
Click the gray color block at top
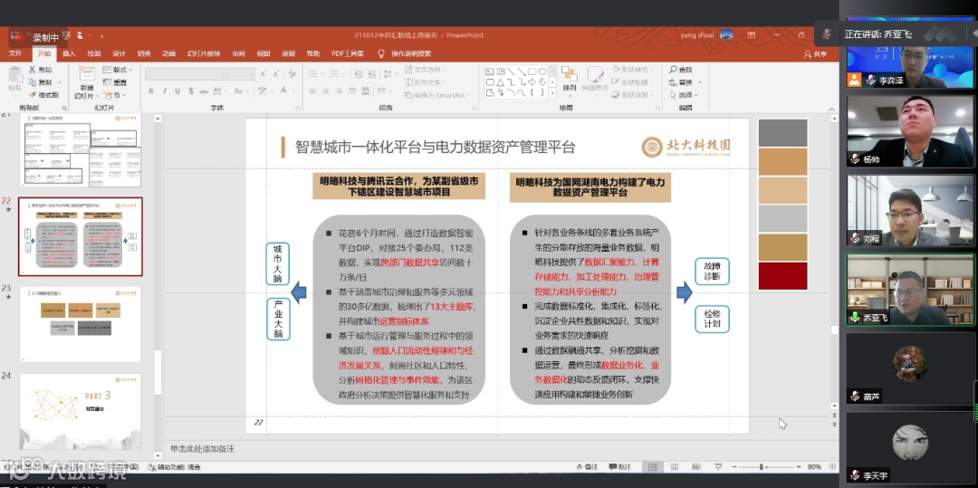point(782,133)
